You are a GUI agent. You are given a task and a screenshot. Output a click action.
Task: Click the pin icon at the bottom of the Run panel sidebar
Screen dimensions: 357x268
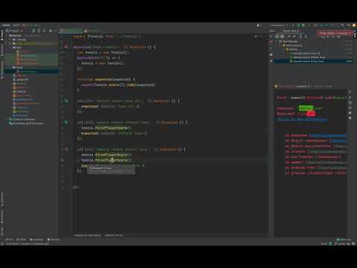(271, 61)
